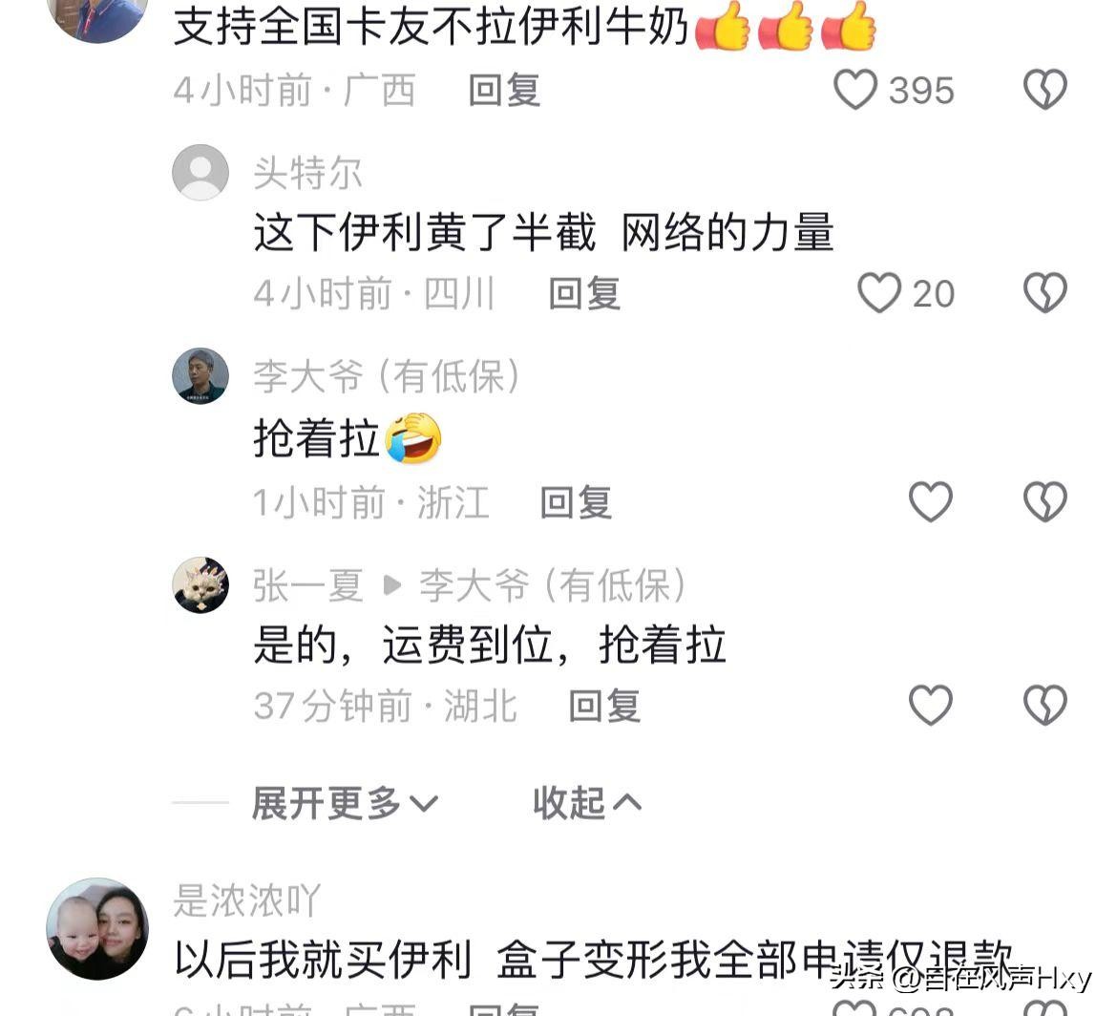The height and width of the screenshot is (1016, 1117).
Task: Open 李大爷 (有低保) profile avatar
Action: coord(200,375)
